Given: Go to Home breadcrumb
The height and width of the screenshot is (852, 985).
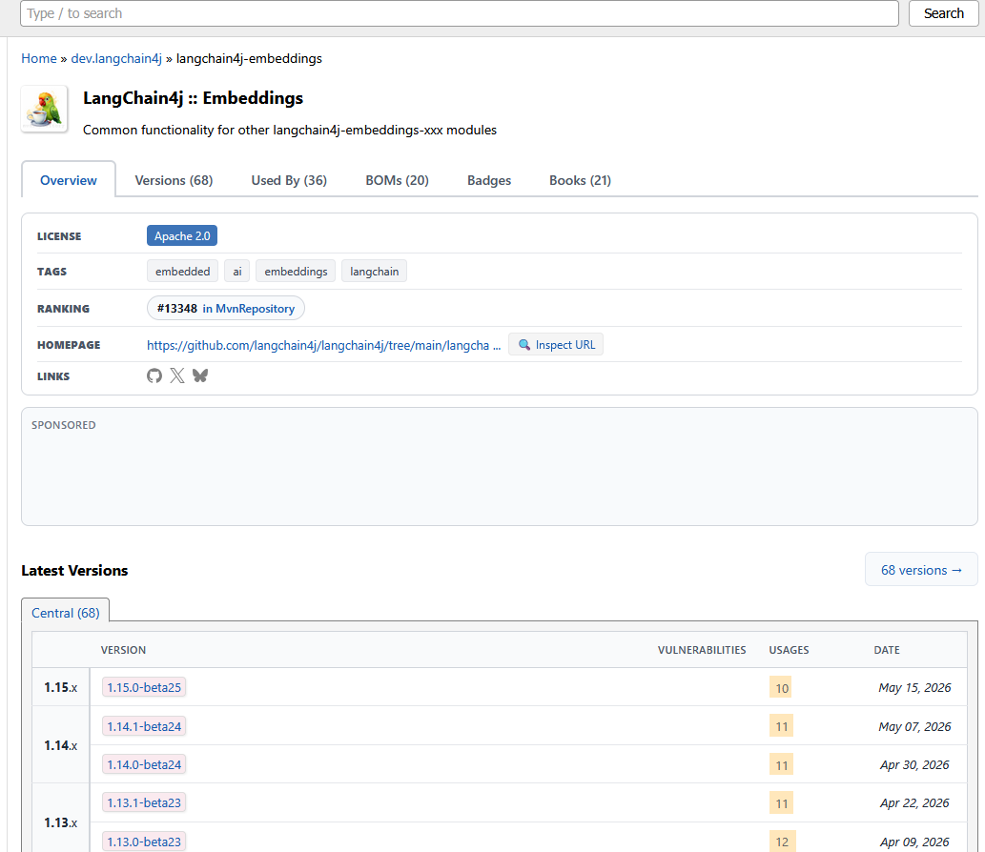Looking at the screenshot, I should (39, 58).
